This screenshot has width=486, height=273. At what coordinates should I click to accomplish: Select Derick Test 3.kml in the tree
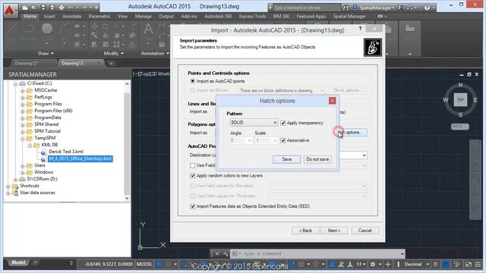tap(66, 152)
